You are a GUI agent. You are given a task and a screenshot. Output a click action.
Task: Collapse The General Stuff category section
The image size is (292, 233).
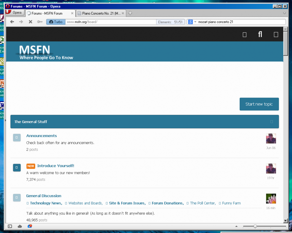[272, 121]
